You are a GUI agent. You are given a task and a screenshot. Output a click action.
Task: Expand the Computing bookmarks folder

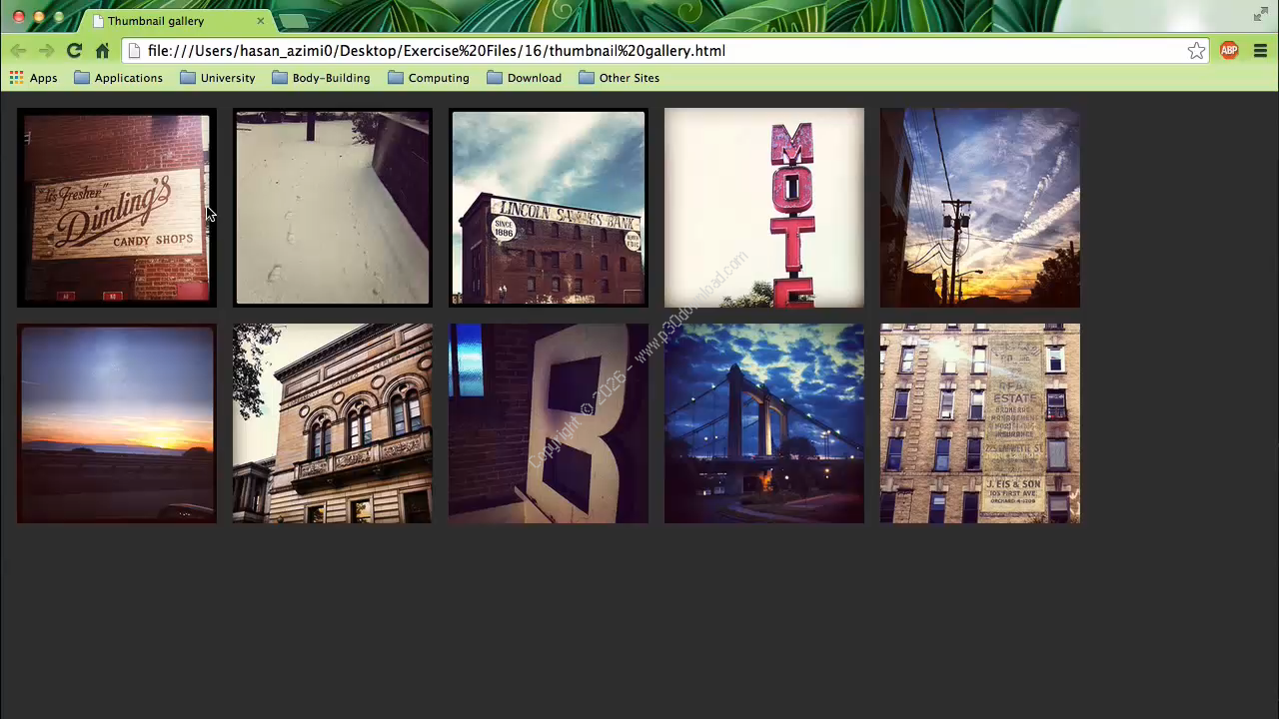[428, 78]
